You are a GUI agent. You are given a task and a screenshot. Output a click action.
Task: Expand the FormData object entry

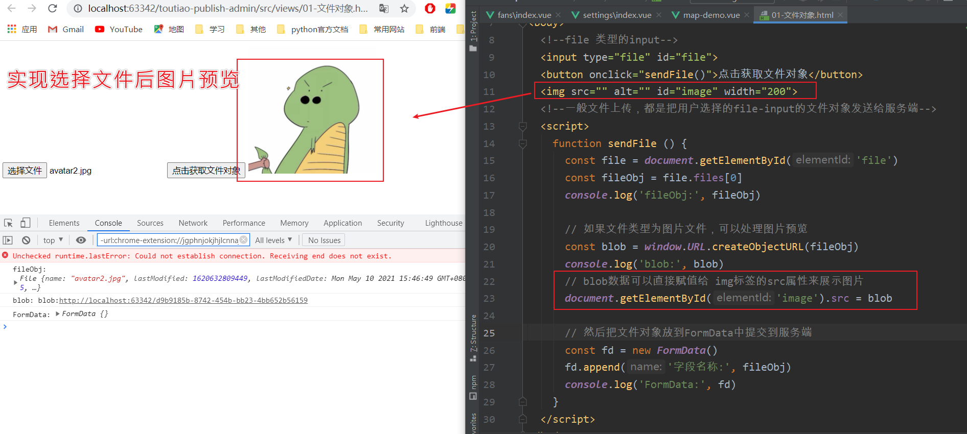click(58, 314)
